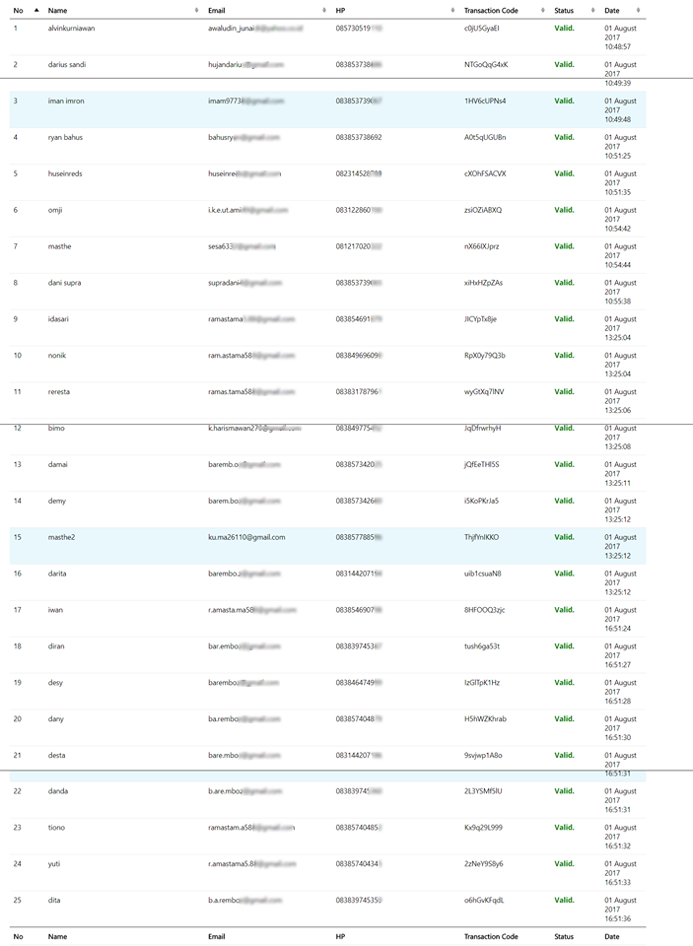
Task: Click the sort arrows icon in Name column header
Action: tap(196, 10)
